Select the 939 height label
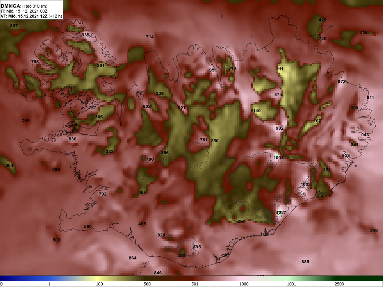This screenshot has width=383, height=287. tap(85, 35)
